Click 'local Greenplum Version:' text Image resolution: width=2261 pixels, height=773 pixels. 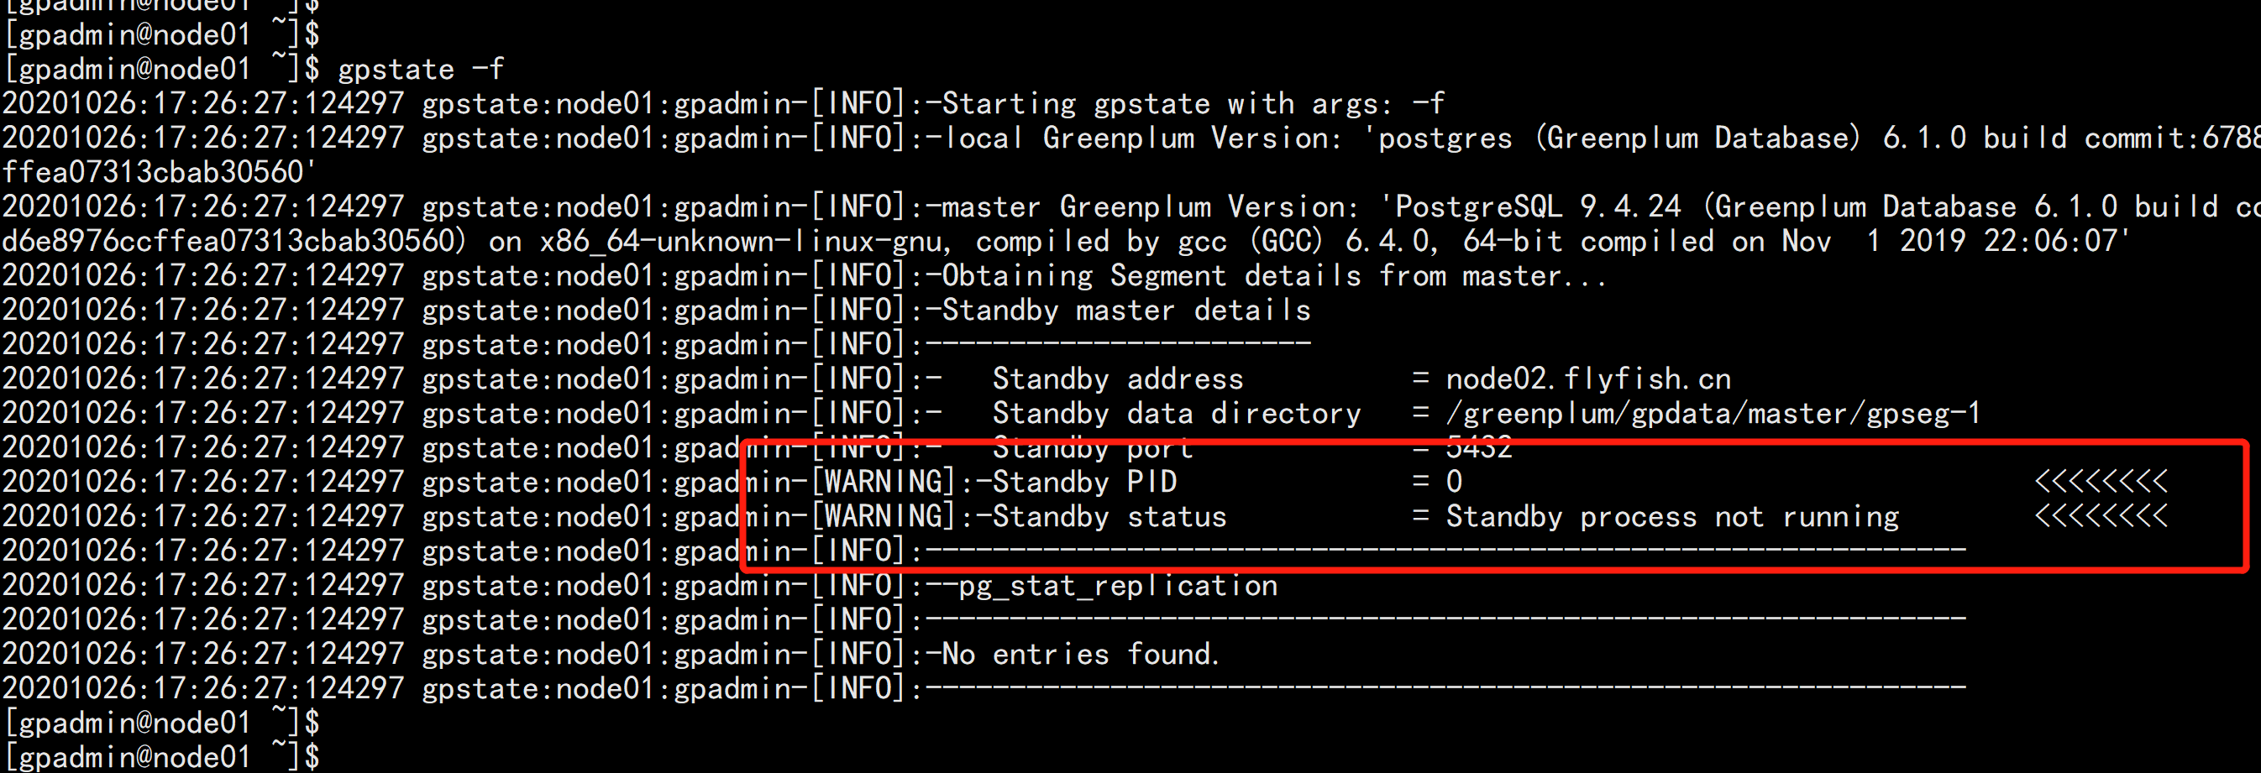[x=1143, y=138]
